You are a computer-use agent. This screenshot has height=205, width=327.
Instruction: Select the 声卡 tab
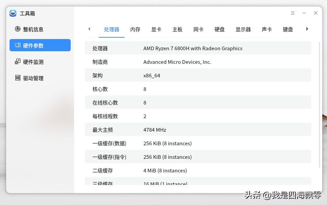[266, 30]
